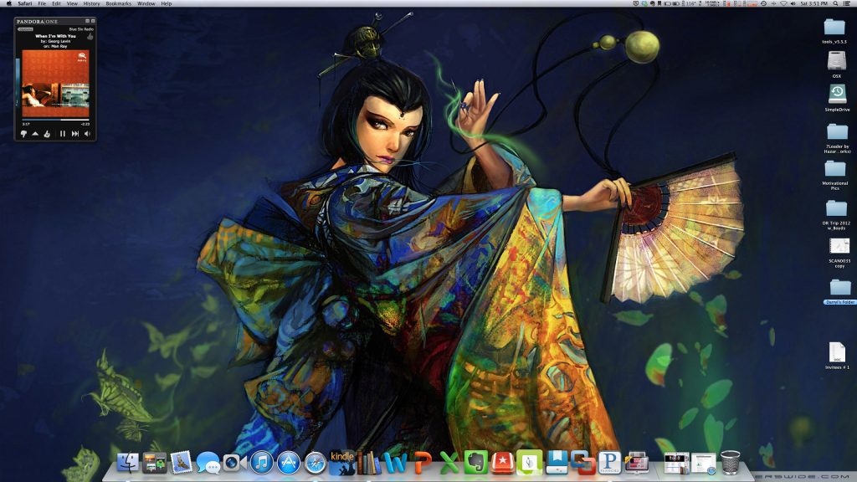Skip to the next Pandora track
Screen dimensions: 857x482
click(x=75, y=134)
